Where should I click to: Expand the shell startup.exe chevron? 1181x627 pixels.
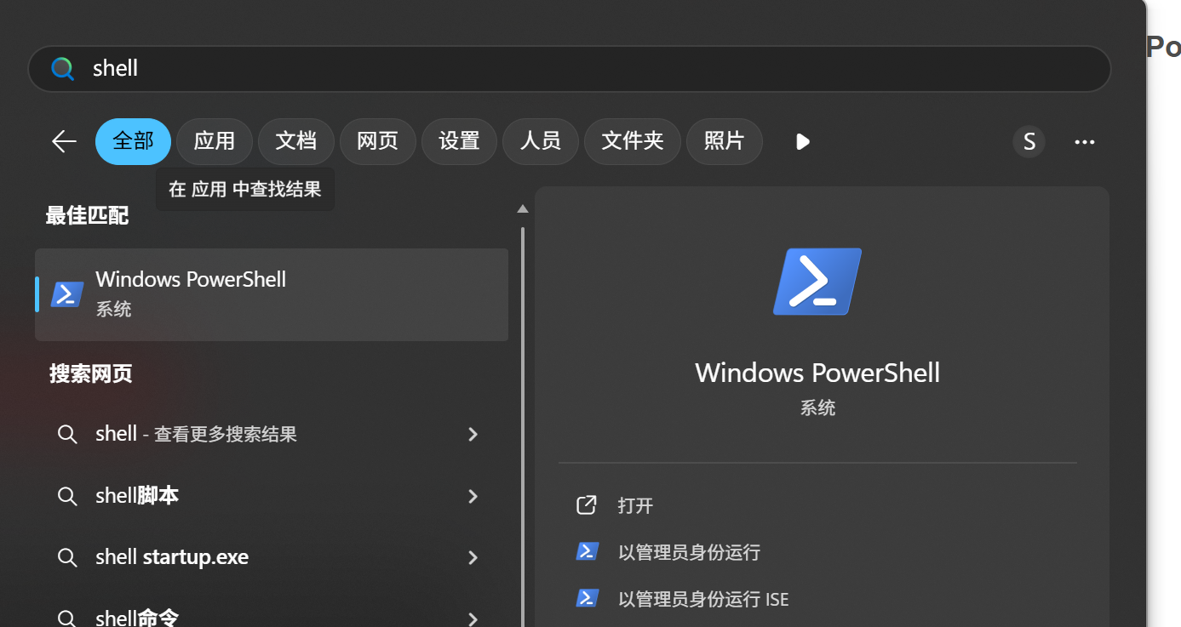pyautogui.click(x=473, y=557)
